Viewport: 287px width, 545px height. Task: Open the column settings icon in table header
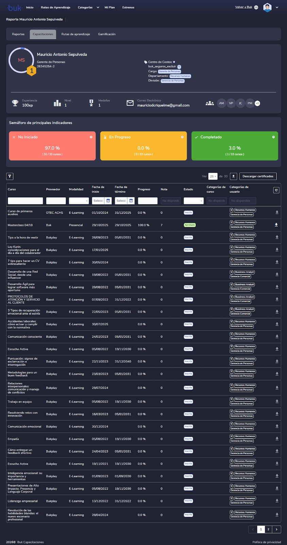point(276,190)
